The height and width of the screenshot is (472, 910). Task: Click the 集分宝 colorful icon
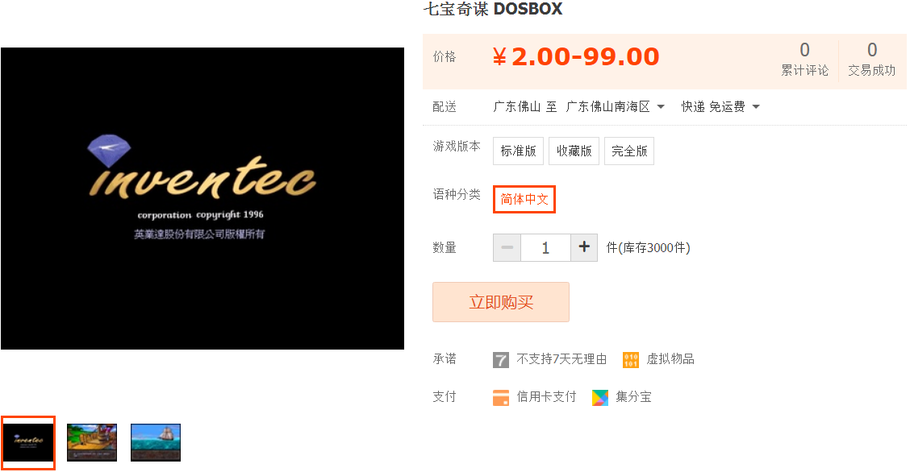(600, 397)
